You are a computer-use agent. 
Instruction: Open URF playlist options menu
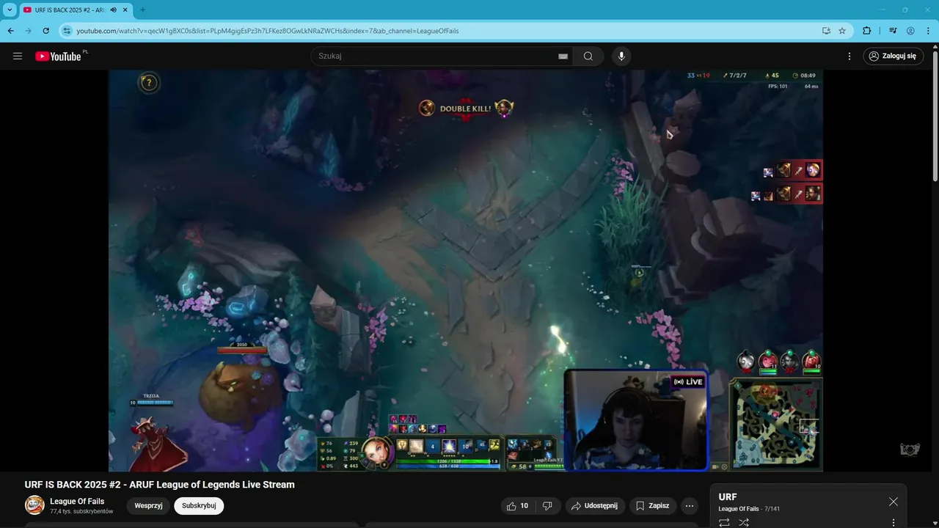(x=894, y=522)
